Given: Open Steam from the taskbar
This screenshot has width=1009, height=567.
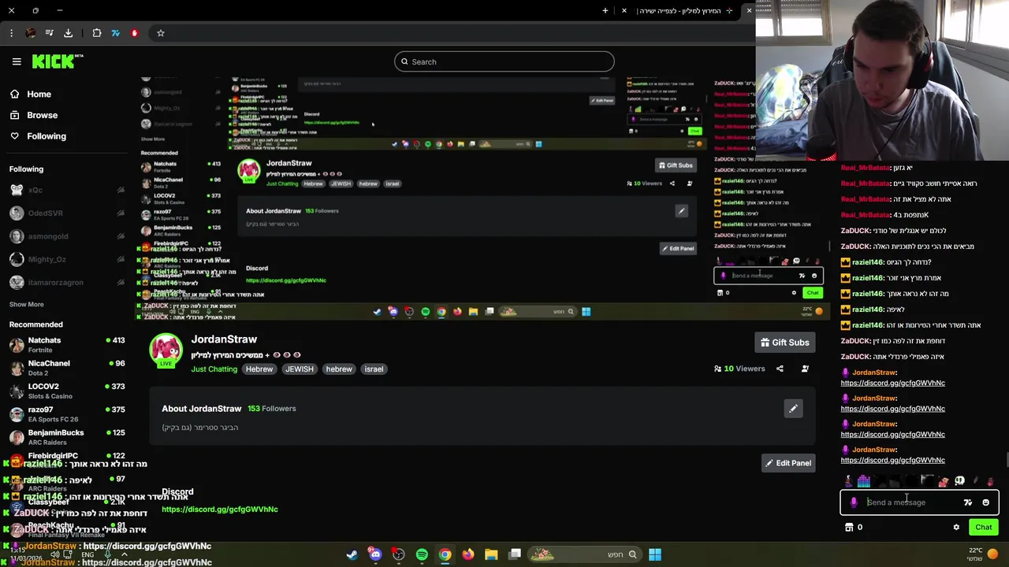Looking at the screenshot, I should click(352, 554).
